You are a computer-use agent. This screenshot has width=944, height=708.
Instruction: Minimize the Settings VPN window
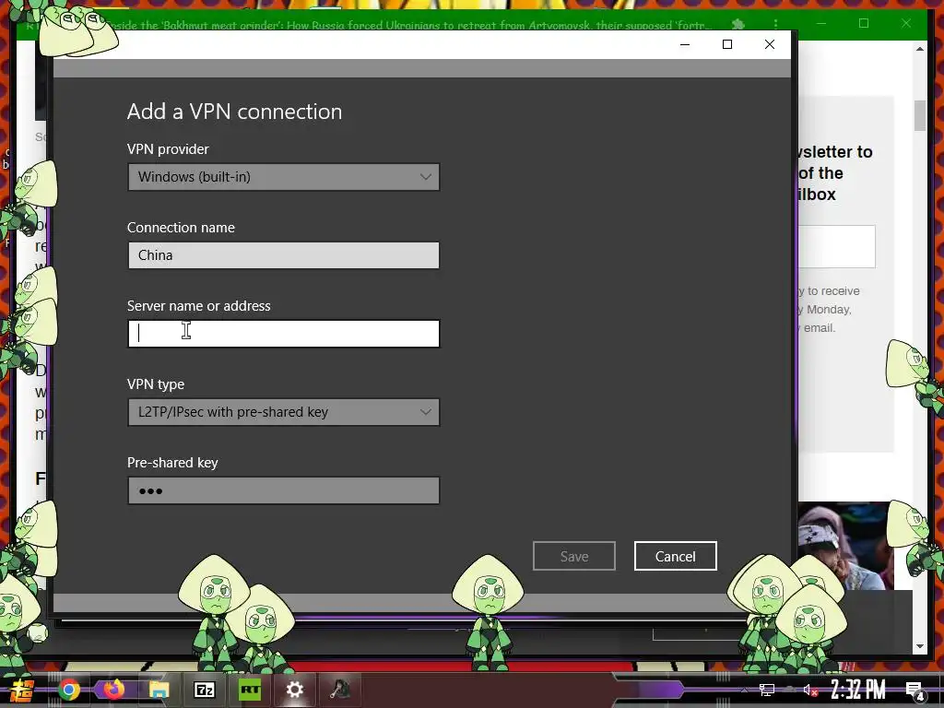[685, 44]
